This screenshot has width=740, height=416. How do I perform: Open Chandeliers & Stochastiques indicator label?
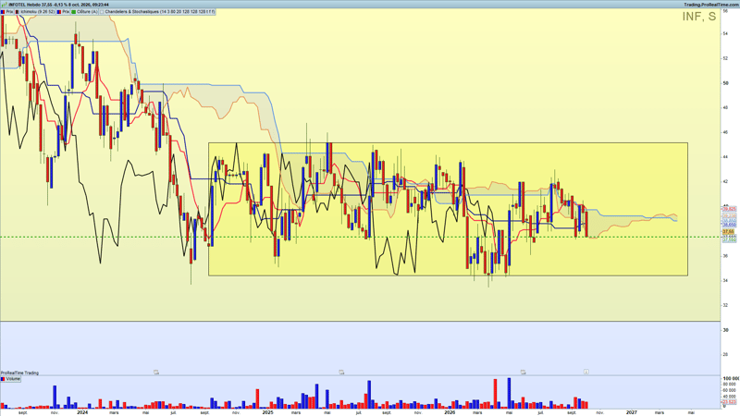pyautogui.click(x=157, y=12)
